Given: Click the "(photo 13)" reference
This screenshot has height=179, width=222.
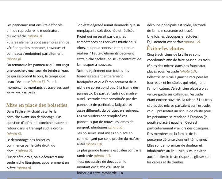Looking at the screenshot, I should [x=188, y=71].
